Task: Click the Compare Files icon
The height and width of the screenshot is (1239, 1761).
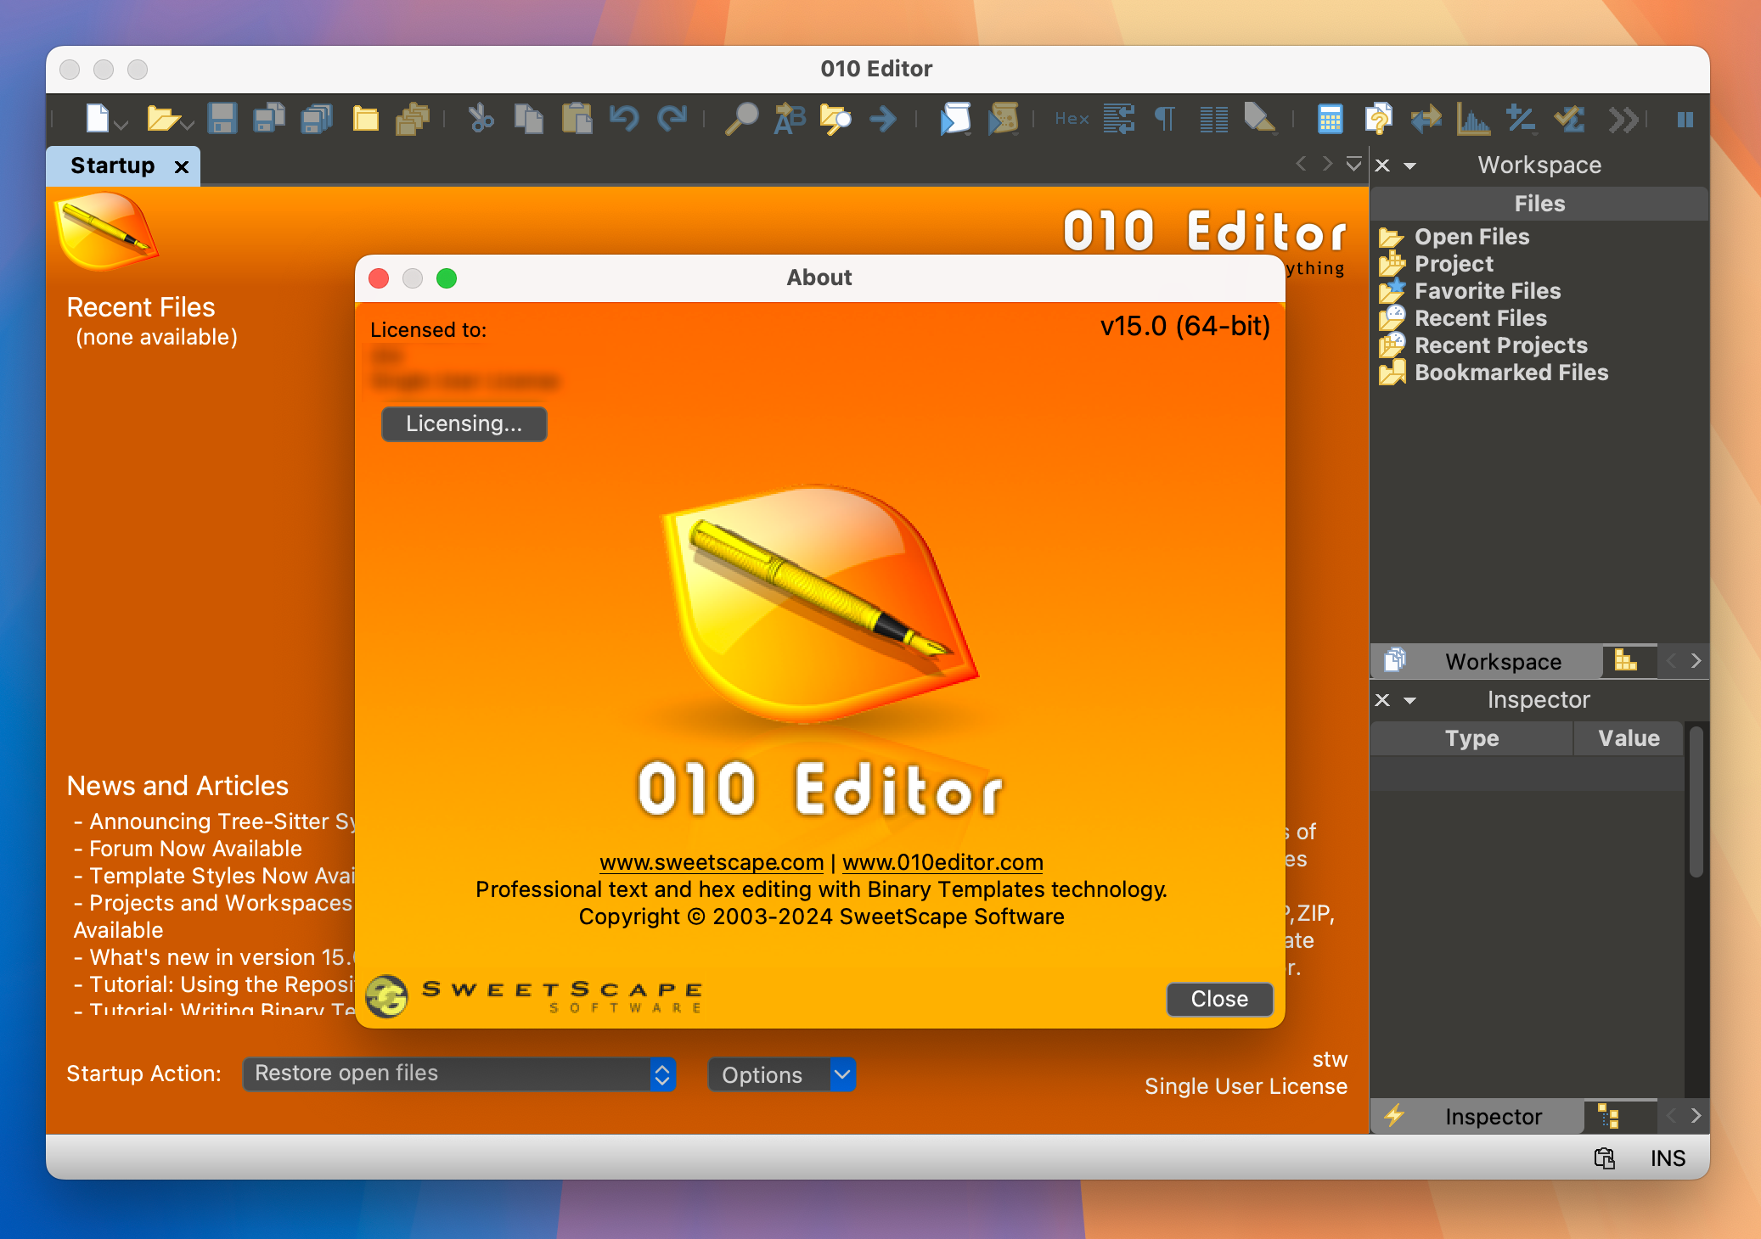Action: click(1378, 119)
